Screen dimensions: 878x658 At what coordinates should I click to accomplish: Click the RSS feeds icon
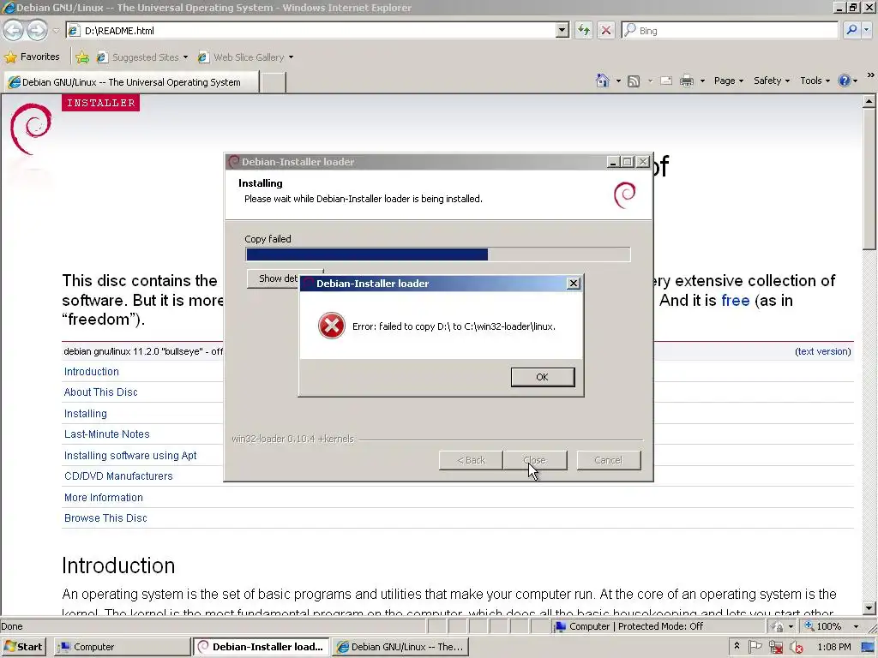(x=634, y=81)
